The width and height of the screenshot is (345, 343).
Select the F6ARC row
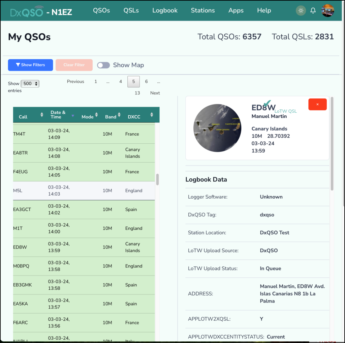pos(84,323)
